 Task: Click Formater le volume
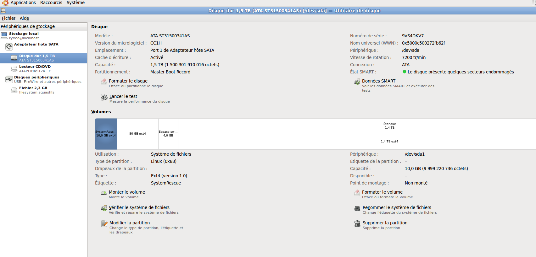tap(382, 192)
